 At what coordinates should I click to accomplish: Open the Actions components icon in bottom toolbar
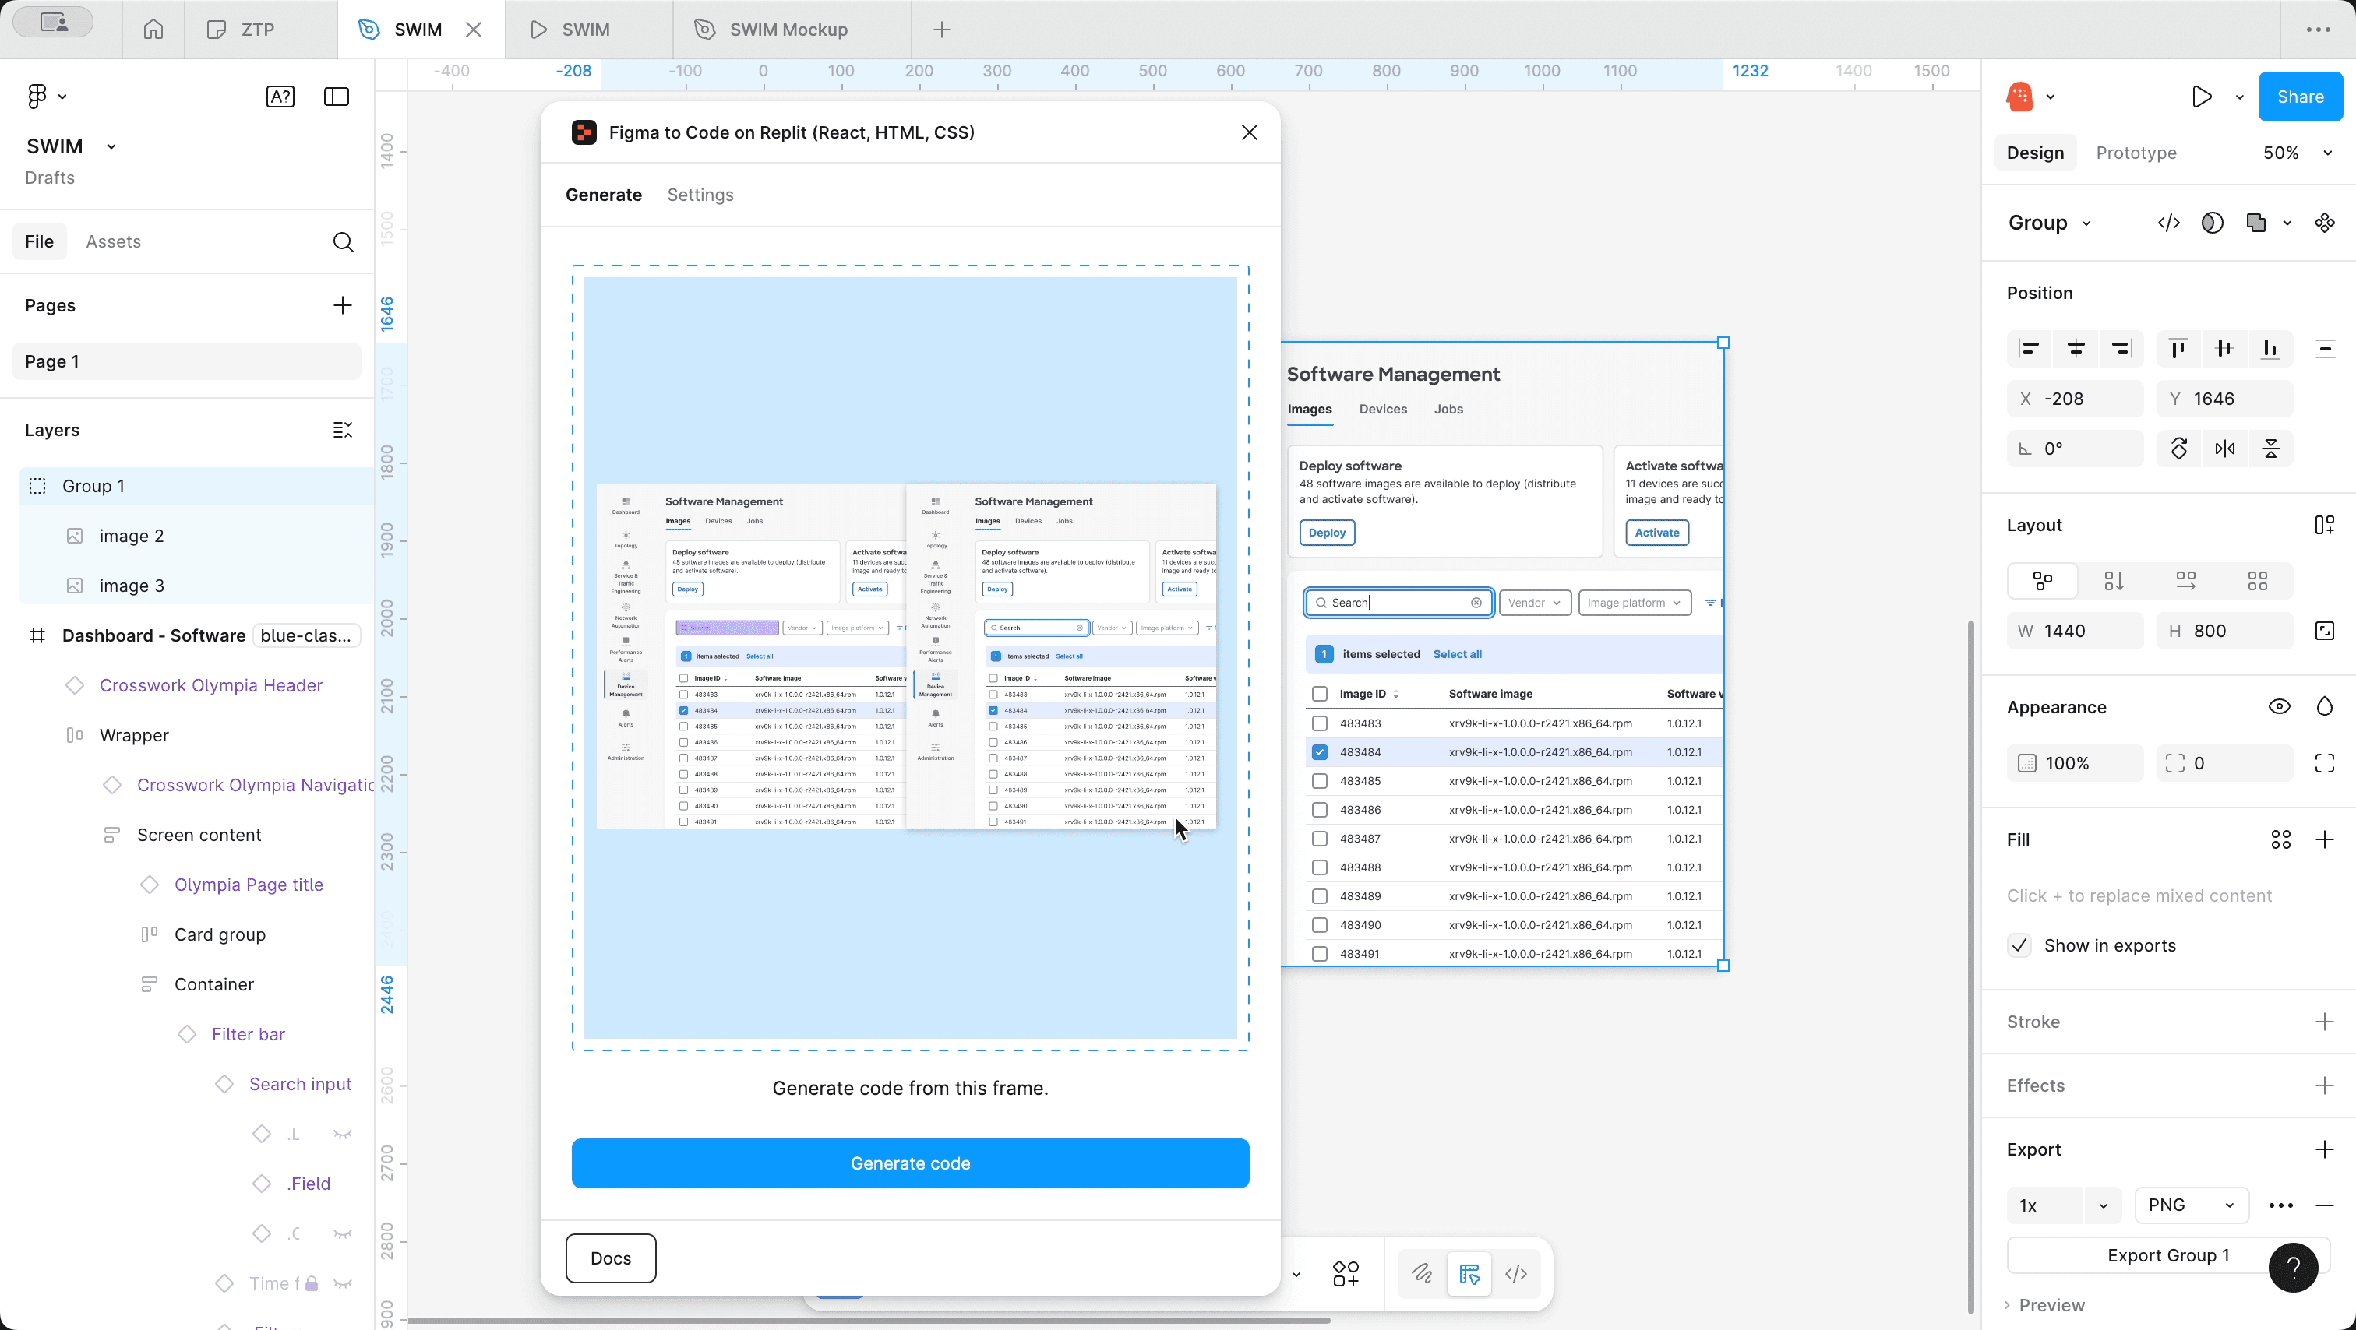1346,1273
